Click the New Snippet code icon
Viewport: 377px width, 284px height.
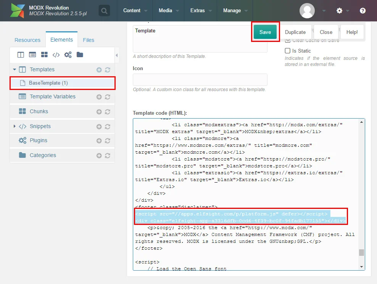[x=56, y=55]
